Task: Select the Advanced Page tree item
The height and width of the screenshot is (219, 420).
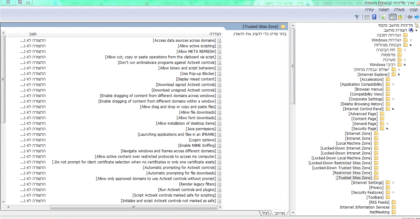Action: click(x=363, y=114)
